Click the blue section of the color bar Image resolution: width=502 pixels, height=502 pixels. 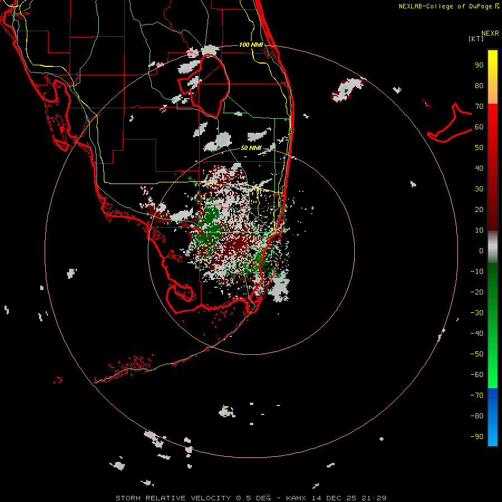pos(493,417)
